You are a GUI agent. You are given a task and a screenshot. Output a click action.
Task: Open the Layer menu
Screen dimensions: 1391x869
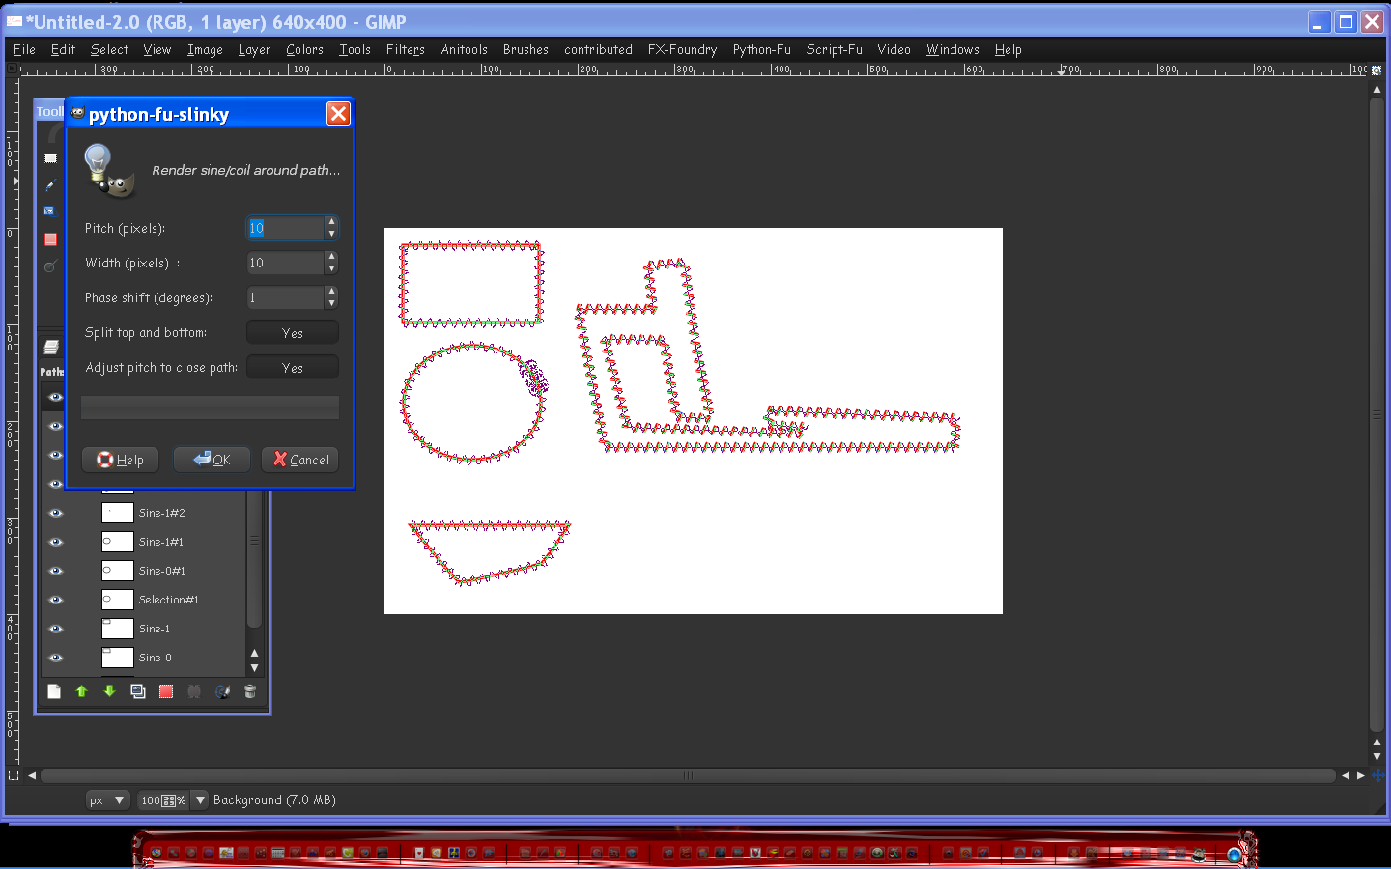(x=255, y=49)
